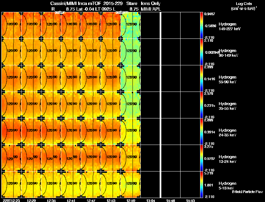Screen dimensions: 265x202
Task: Click the 55-90 keV color scale bar
Action: click(201, 79)
